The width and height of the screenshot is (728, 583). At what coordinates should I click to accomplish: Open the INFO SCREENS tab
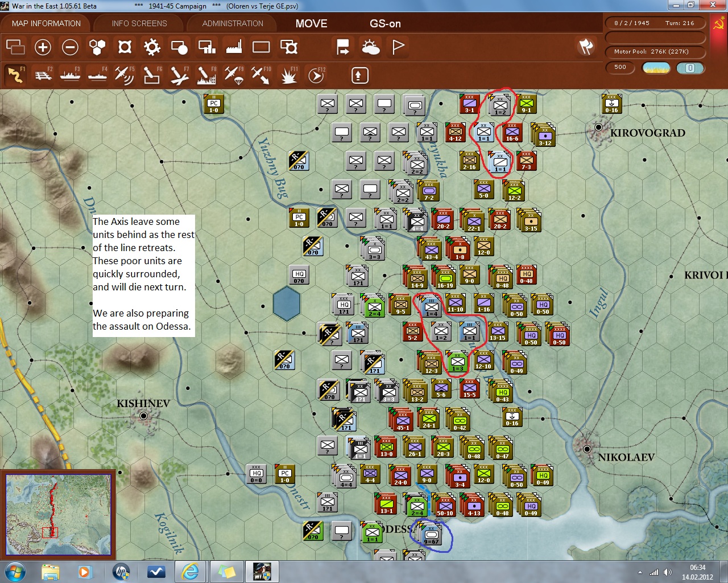pyautogui.click(x=139, y=23)
